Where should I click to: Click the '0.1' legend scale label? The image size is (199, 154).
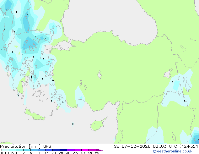click(3, 153)
